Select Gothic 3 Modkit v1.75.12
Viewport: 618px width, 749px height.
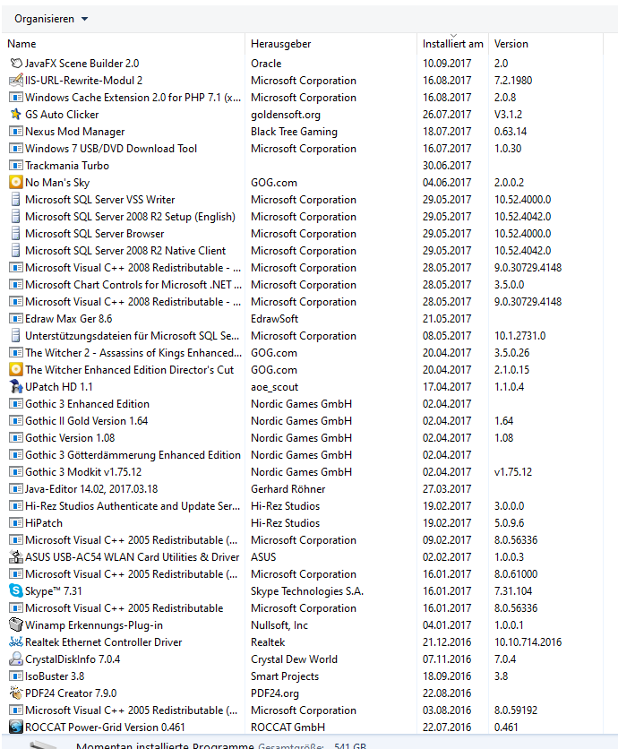pyautogui.click(x=83, y=472)
